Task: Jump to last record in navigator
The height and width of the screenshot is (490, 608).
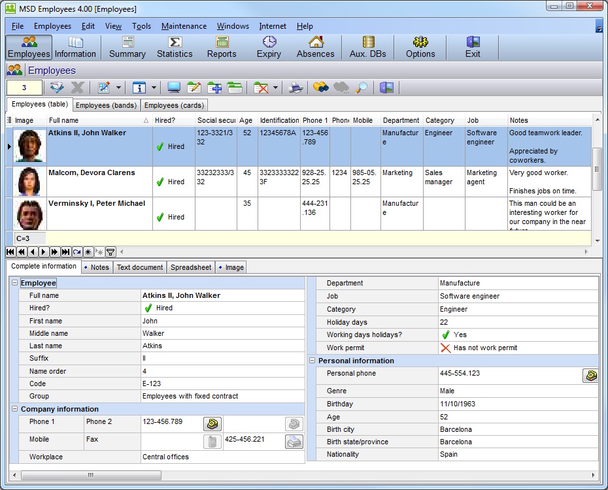Action: point(66,252)
